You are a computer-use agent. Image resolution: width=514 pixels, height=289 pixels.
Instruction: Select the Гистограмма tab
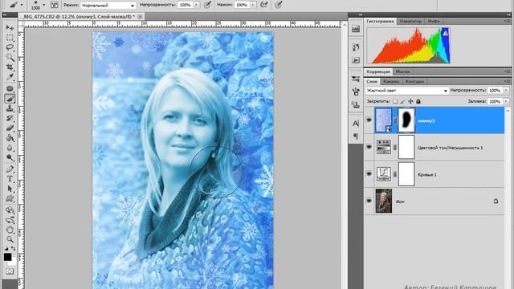[x=380, y=21]
